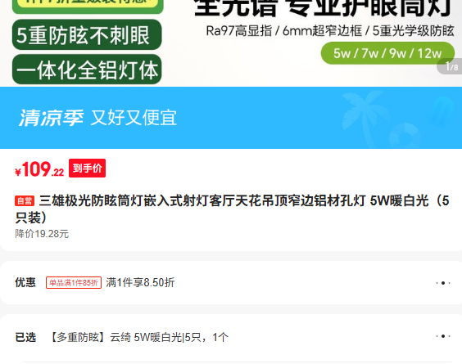This screenshot has height=364, width=462.
Task: Open the 满1件享8.50折 discount details
Action: click(x=140, y=282)
